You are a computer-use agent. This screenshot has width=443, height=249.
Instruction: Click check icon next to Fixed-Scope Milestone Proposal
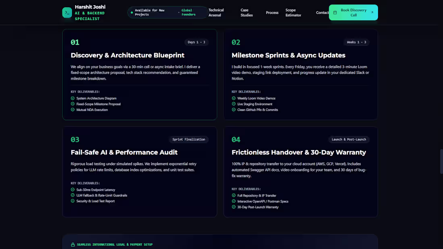72,104
